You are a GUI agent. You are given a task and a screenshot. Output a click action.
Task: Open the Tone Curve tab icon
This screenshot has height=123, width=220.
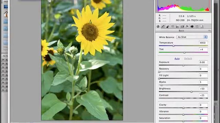tap(163, 26)
